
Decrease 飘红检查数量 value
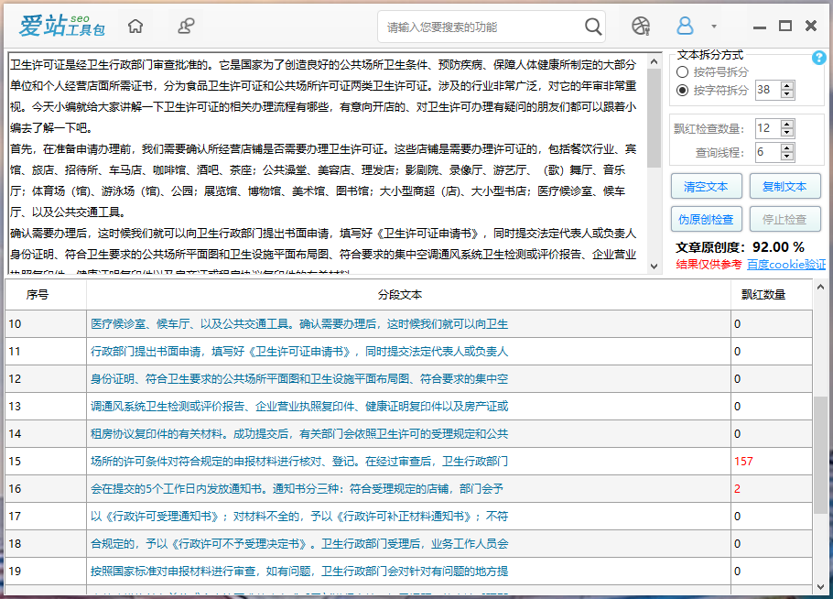787,133
